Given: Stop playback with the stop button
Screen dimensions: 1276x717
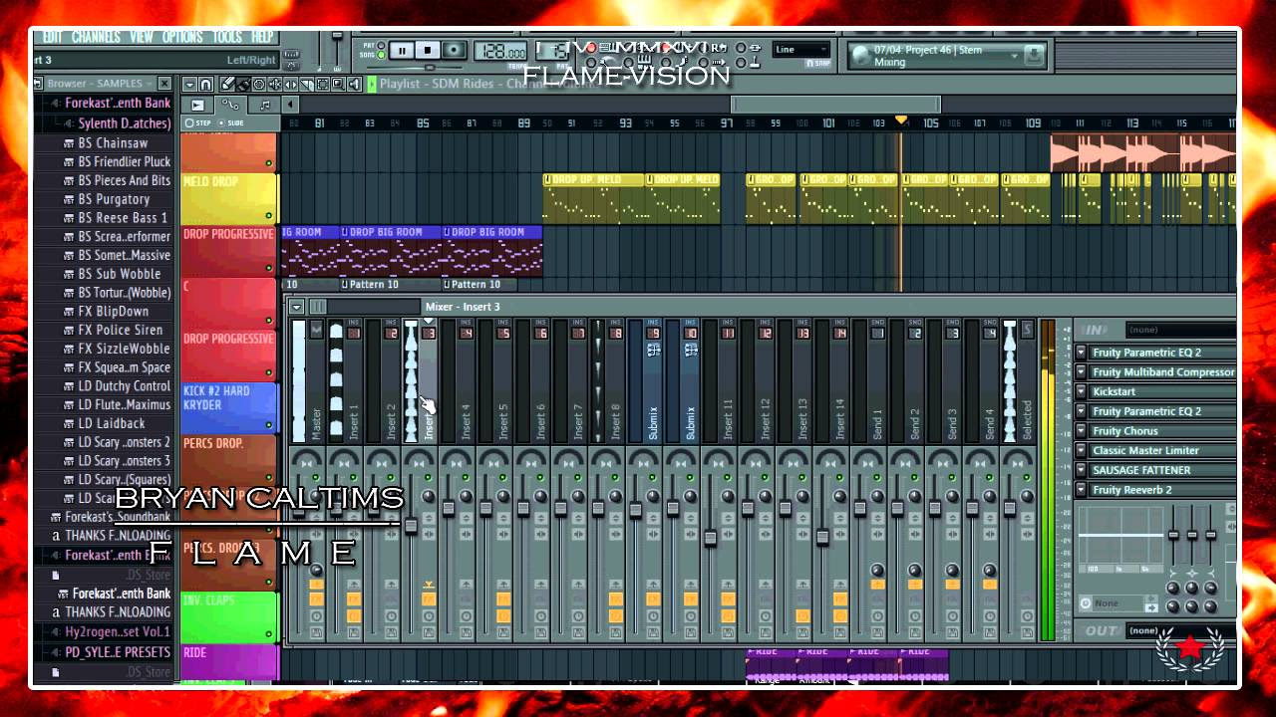Looking at the screenshot, I should coord(428,50).
